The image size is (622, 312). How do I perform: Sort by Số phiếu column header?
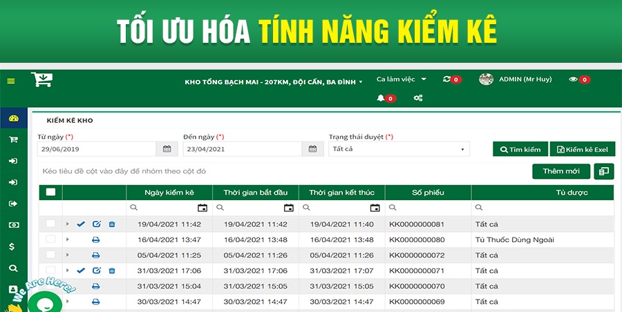(x=428, y=193)
